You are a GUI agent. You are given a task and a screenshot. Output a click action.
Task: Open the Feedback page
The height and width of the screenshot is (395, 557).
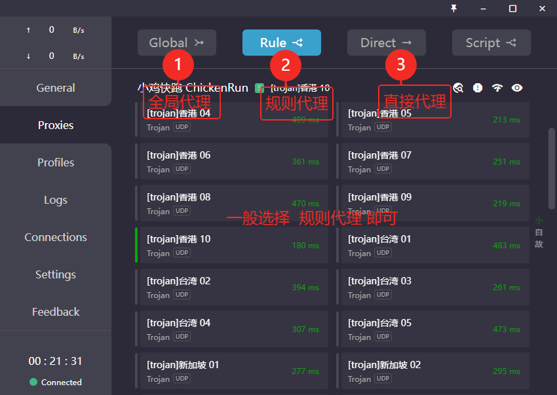(56, 312)
